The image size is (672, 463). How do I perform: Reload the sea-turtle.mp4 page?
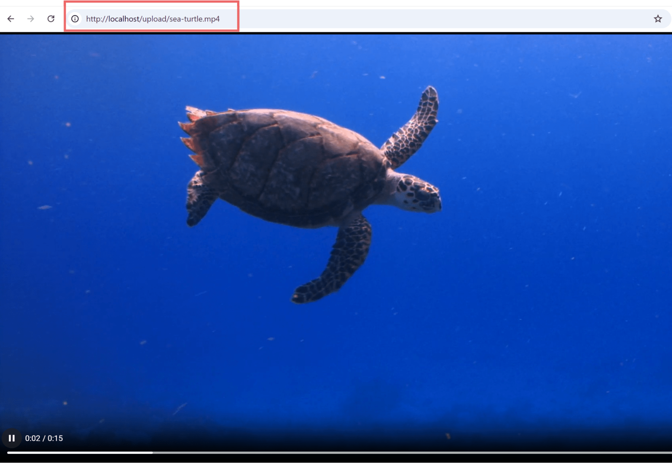(51, 19)
